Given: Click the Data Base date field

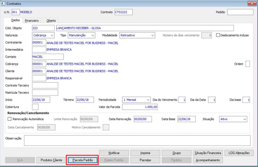Looking at the screenshot, I should click(187, 119).
